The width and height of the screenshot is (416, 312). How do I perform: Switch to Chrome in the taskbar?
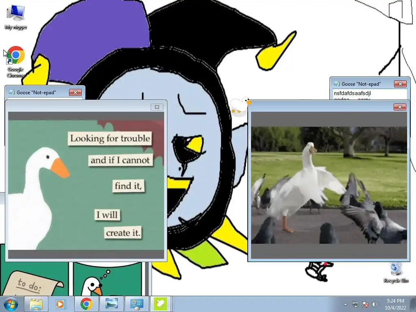tap(86, 304)
